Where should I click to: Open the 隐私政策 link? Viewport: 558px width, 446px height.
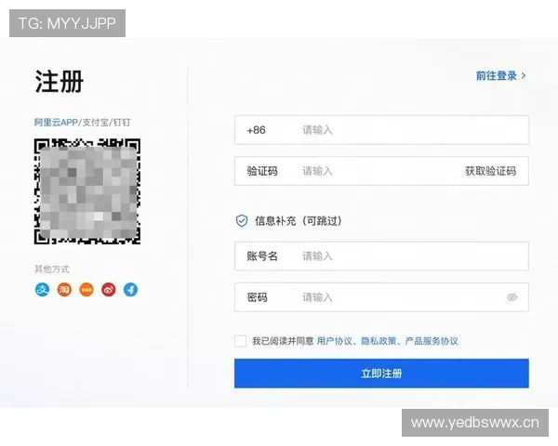click(379, 341)
